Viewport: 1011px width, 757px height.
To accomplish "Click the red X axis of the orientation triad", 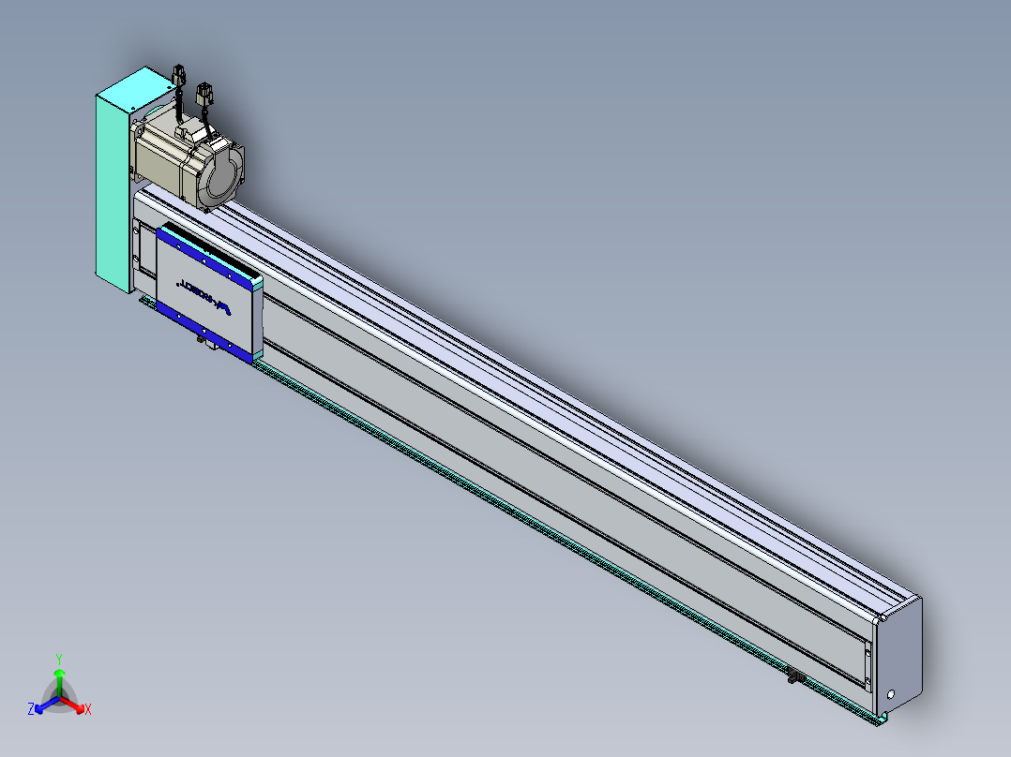I will pyautogui.click(x=75, y=705).
